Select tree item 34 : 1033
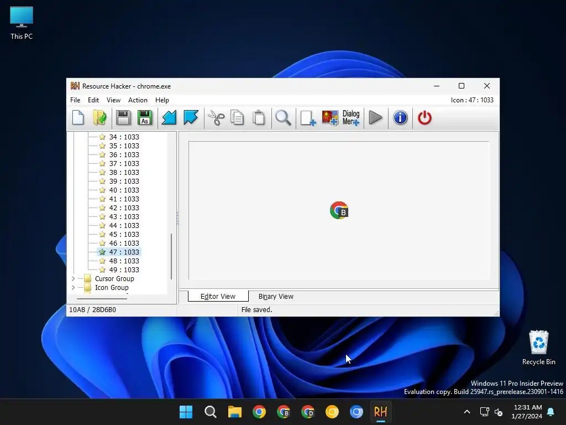The image size is (566, 425). 124,137
